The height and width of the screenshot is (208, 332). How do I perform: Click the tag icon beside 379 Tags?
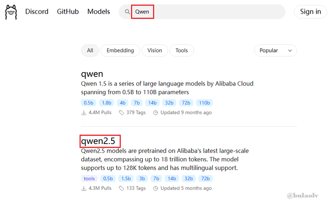pos(121,112)
